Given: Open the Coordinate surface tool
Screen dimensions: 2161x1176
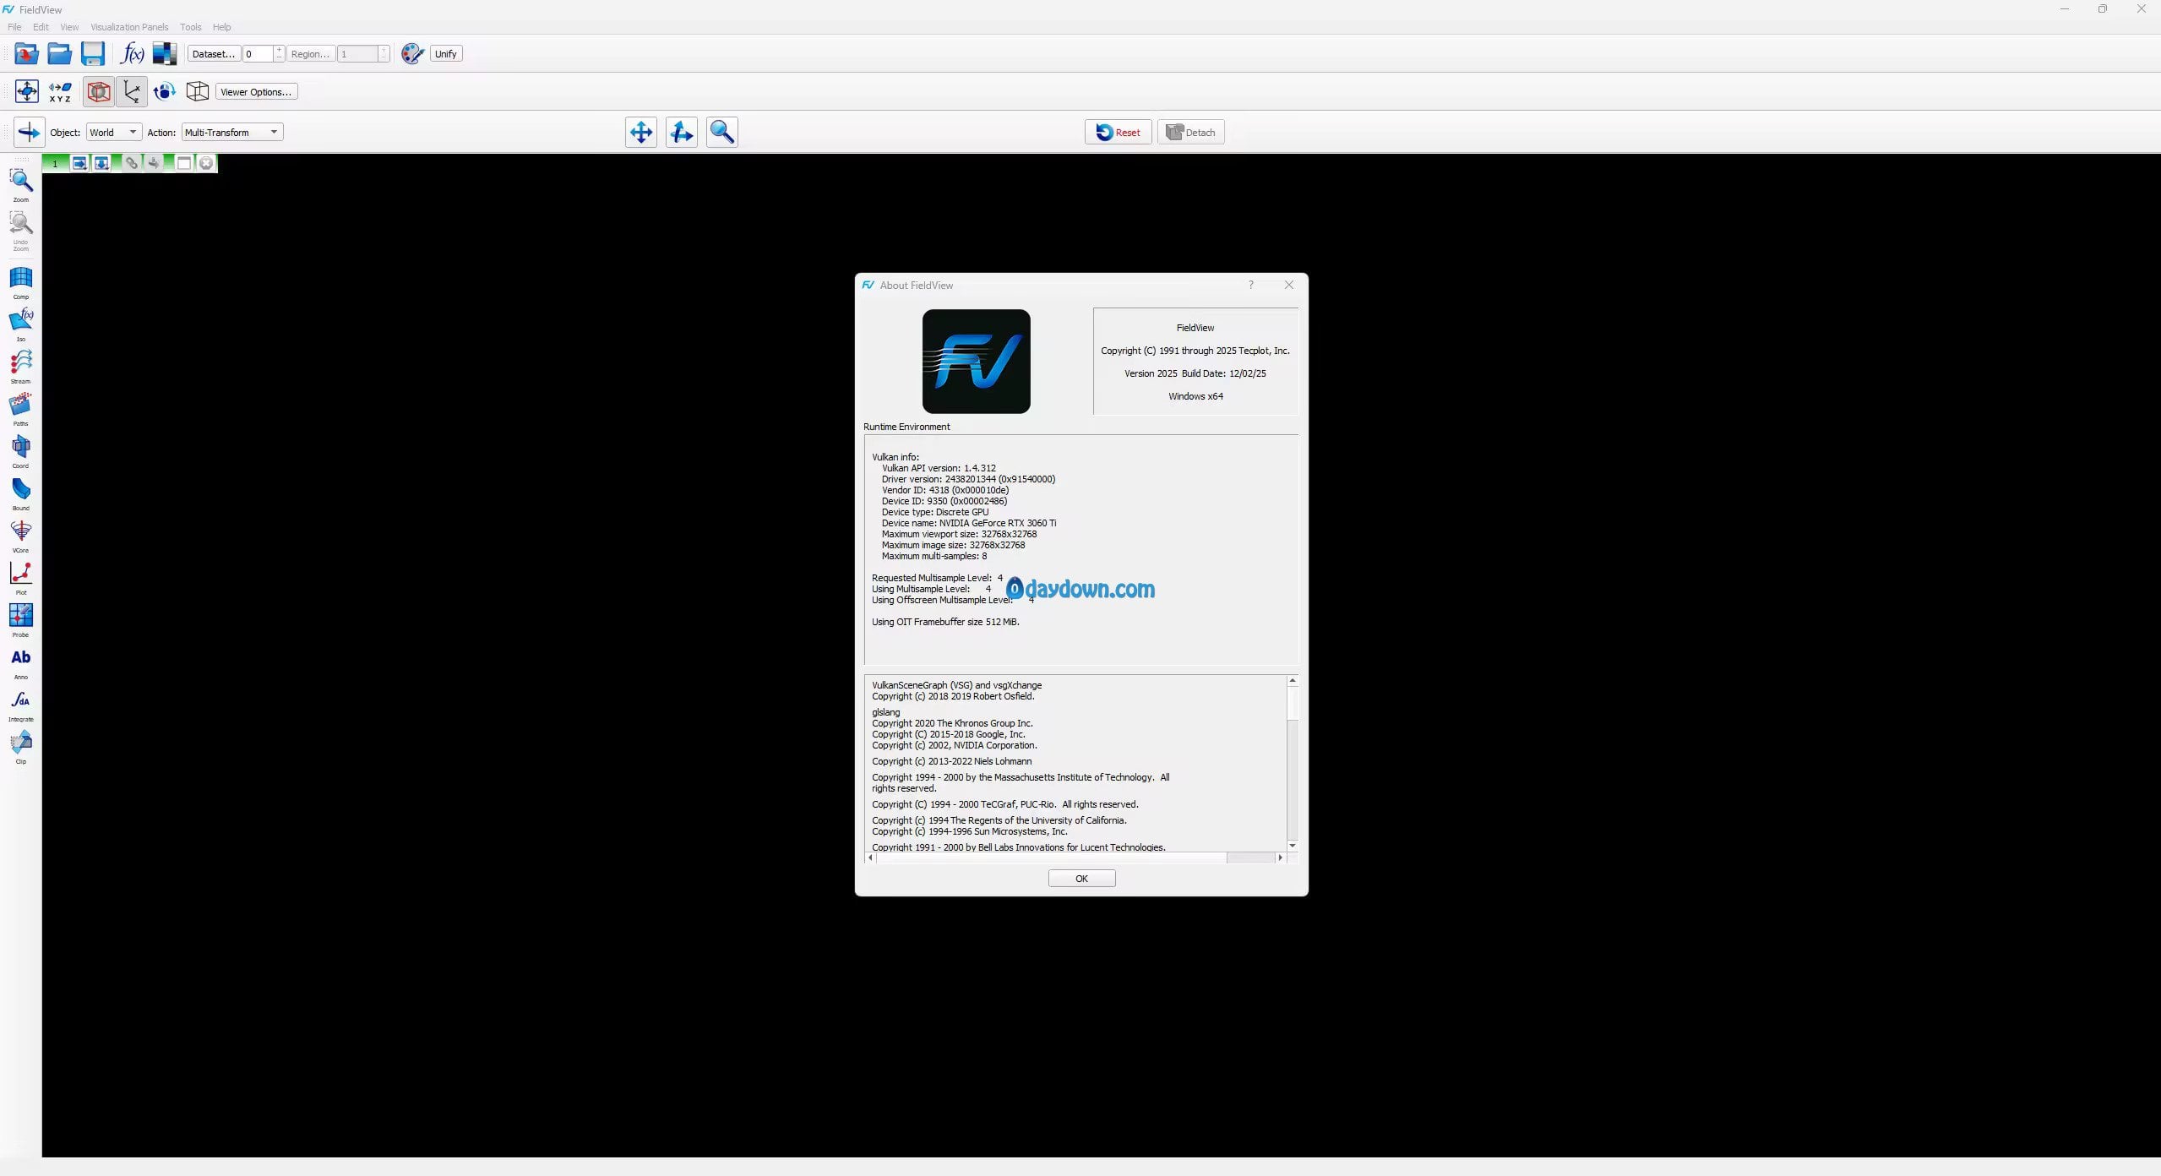Looking at the screenshot, I should 20,448.
